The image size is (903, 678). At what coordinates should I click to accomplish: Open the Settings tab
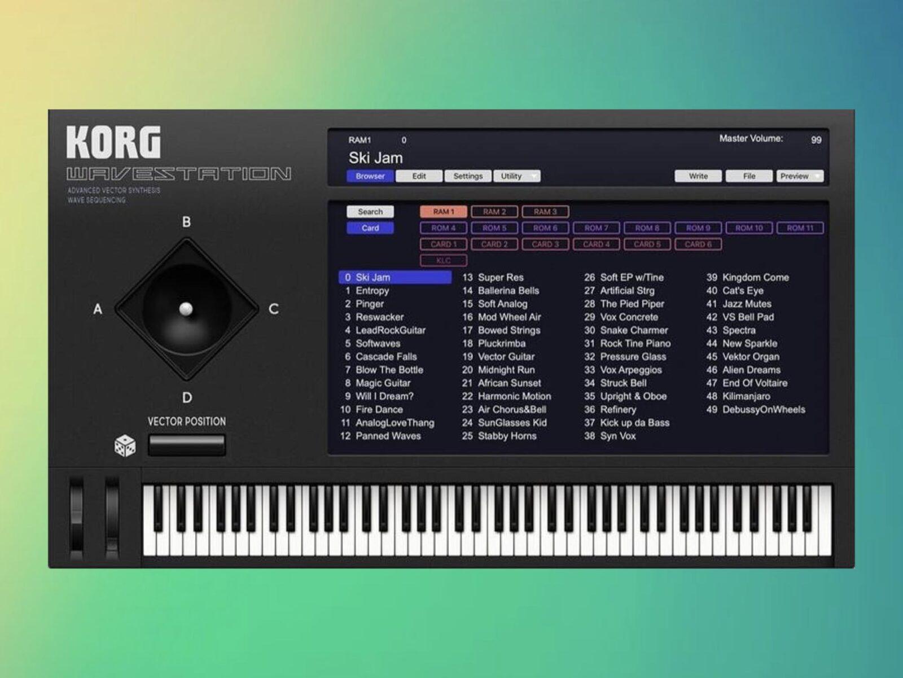tap(468, 176)
